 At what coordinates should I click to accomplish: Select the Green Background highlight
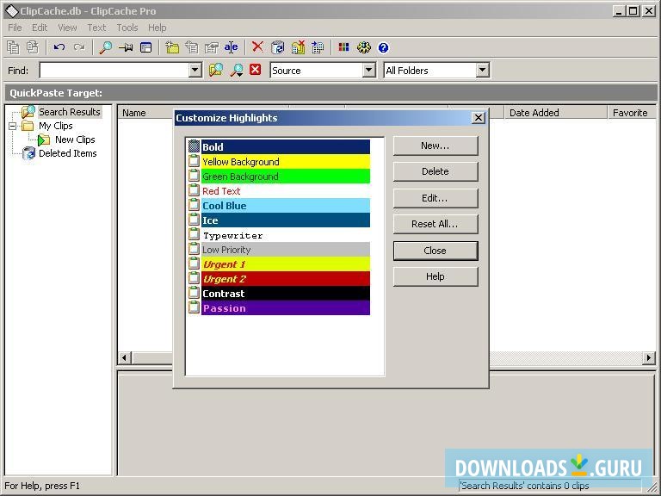click(279, 177)
